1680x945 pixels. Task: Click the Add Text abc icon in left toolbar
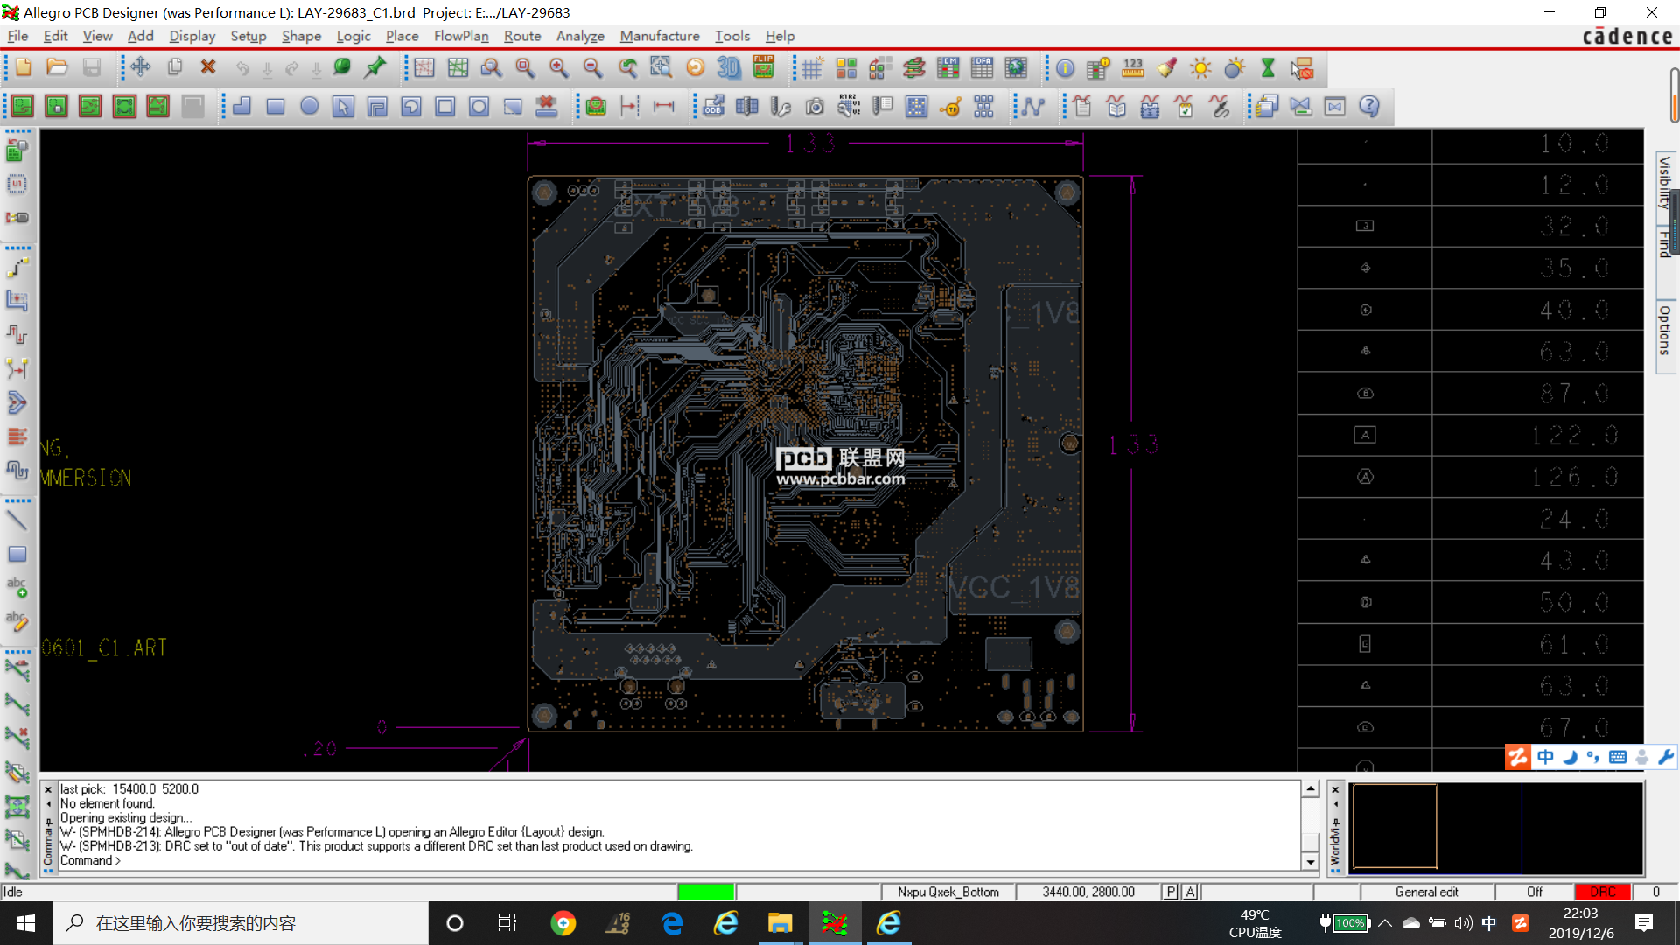coord(17,587)
